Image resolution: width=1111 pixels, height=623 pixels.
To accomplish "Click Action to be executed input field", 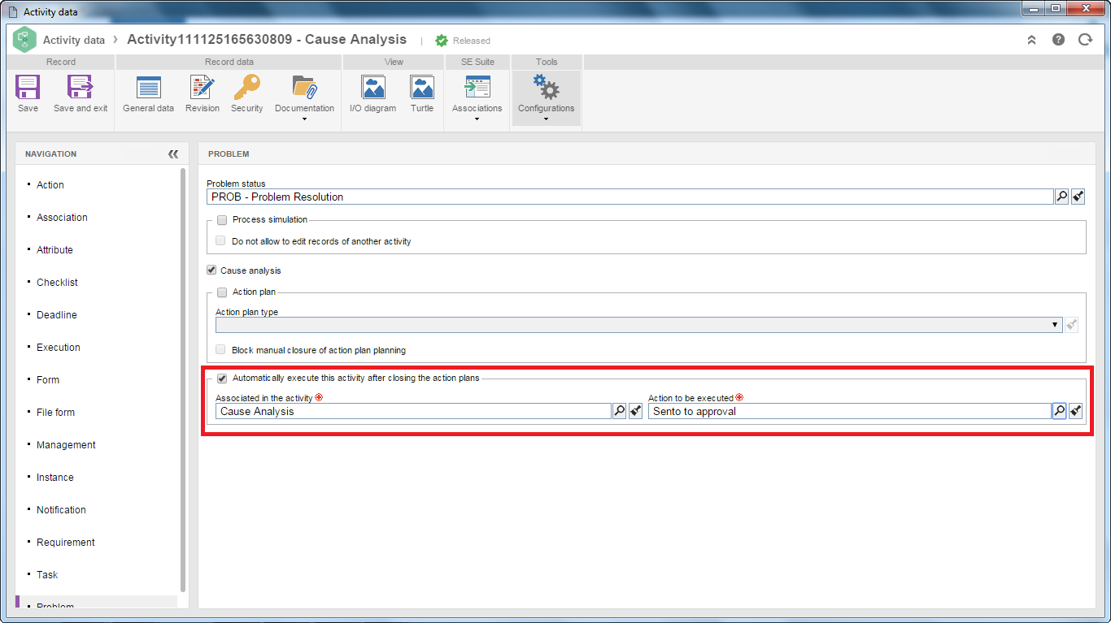I will pyautogui.click(x=849, y=411).
